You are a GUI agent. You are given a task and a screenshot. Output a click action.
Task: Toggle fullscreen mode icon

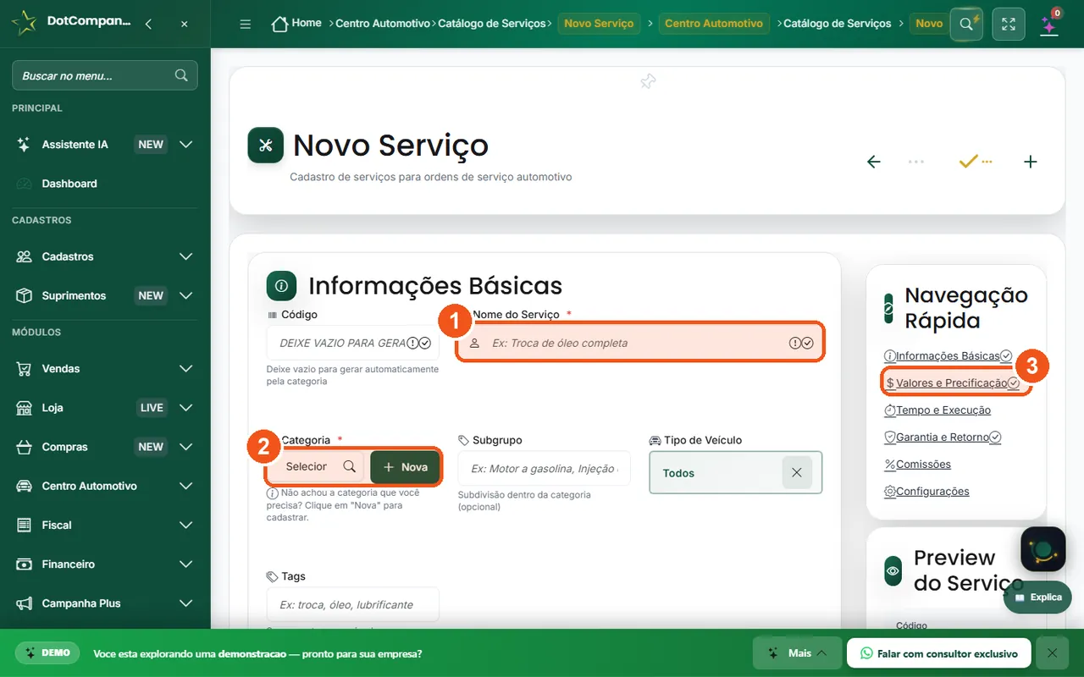pyautogui.click(x=1009, y=24)
